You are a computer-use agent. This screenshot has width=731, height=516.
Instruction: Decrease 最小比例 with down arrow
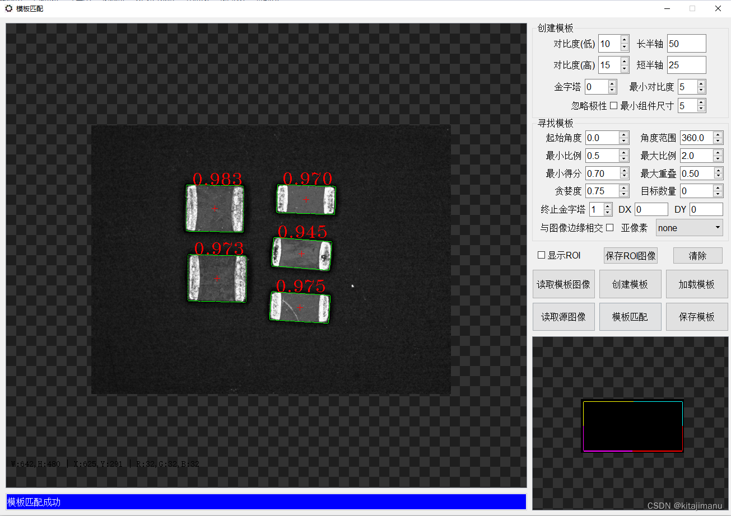624,159
